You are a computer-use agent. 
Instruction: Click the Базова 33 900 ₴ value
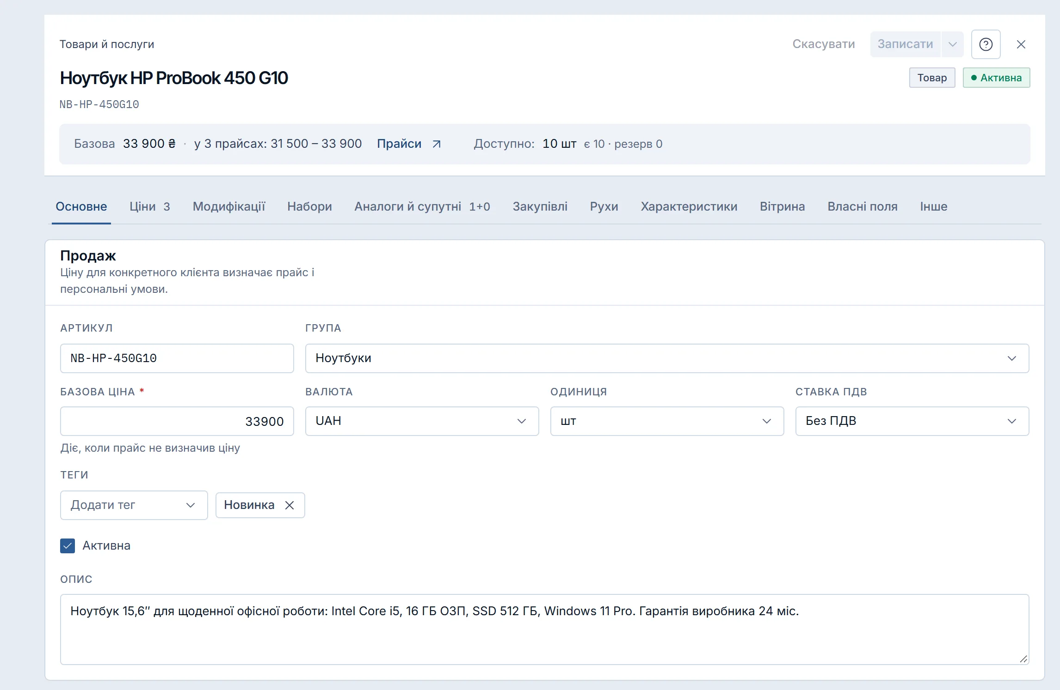tap(149, 144)
